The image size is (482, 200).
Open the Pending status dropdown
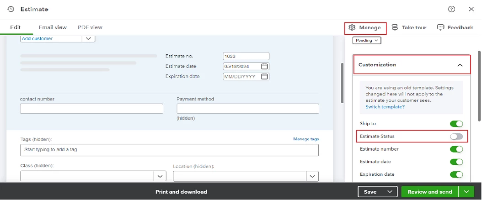click(x=367, y=40)
